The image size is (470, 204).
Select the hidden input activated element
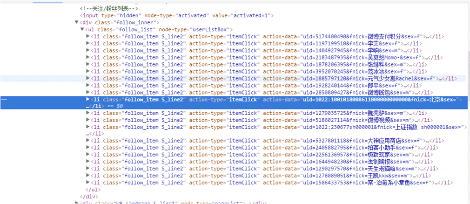(176, 15)
